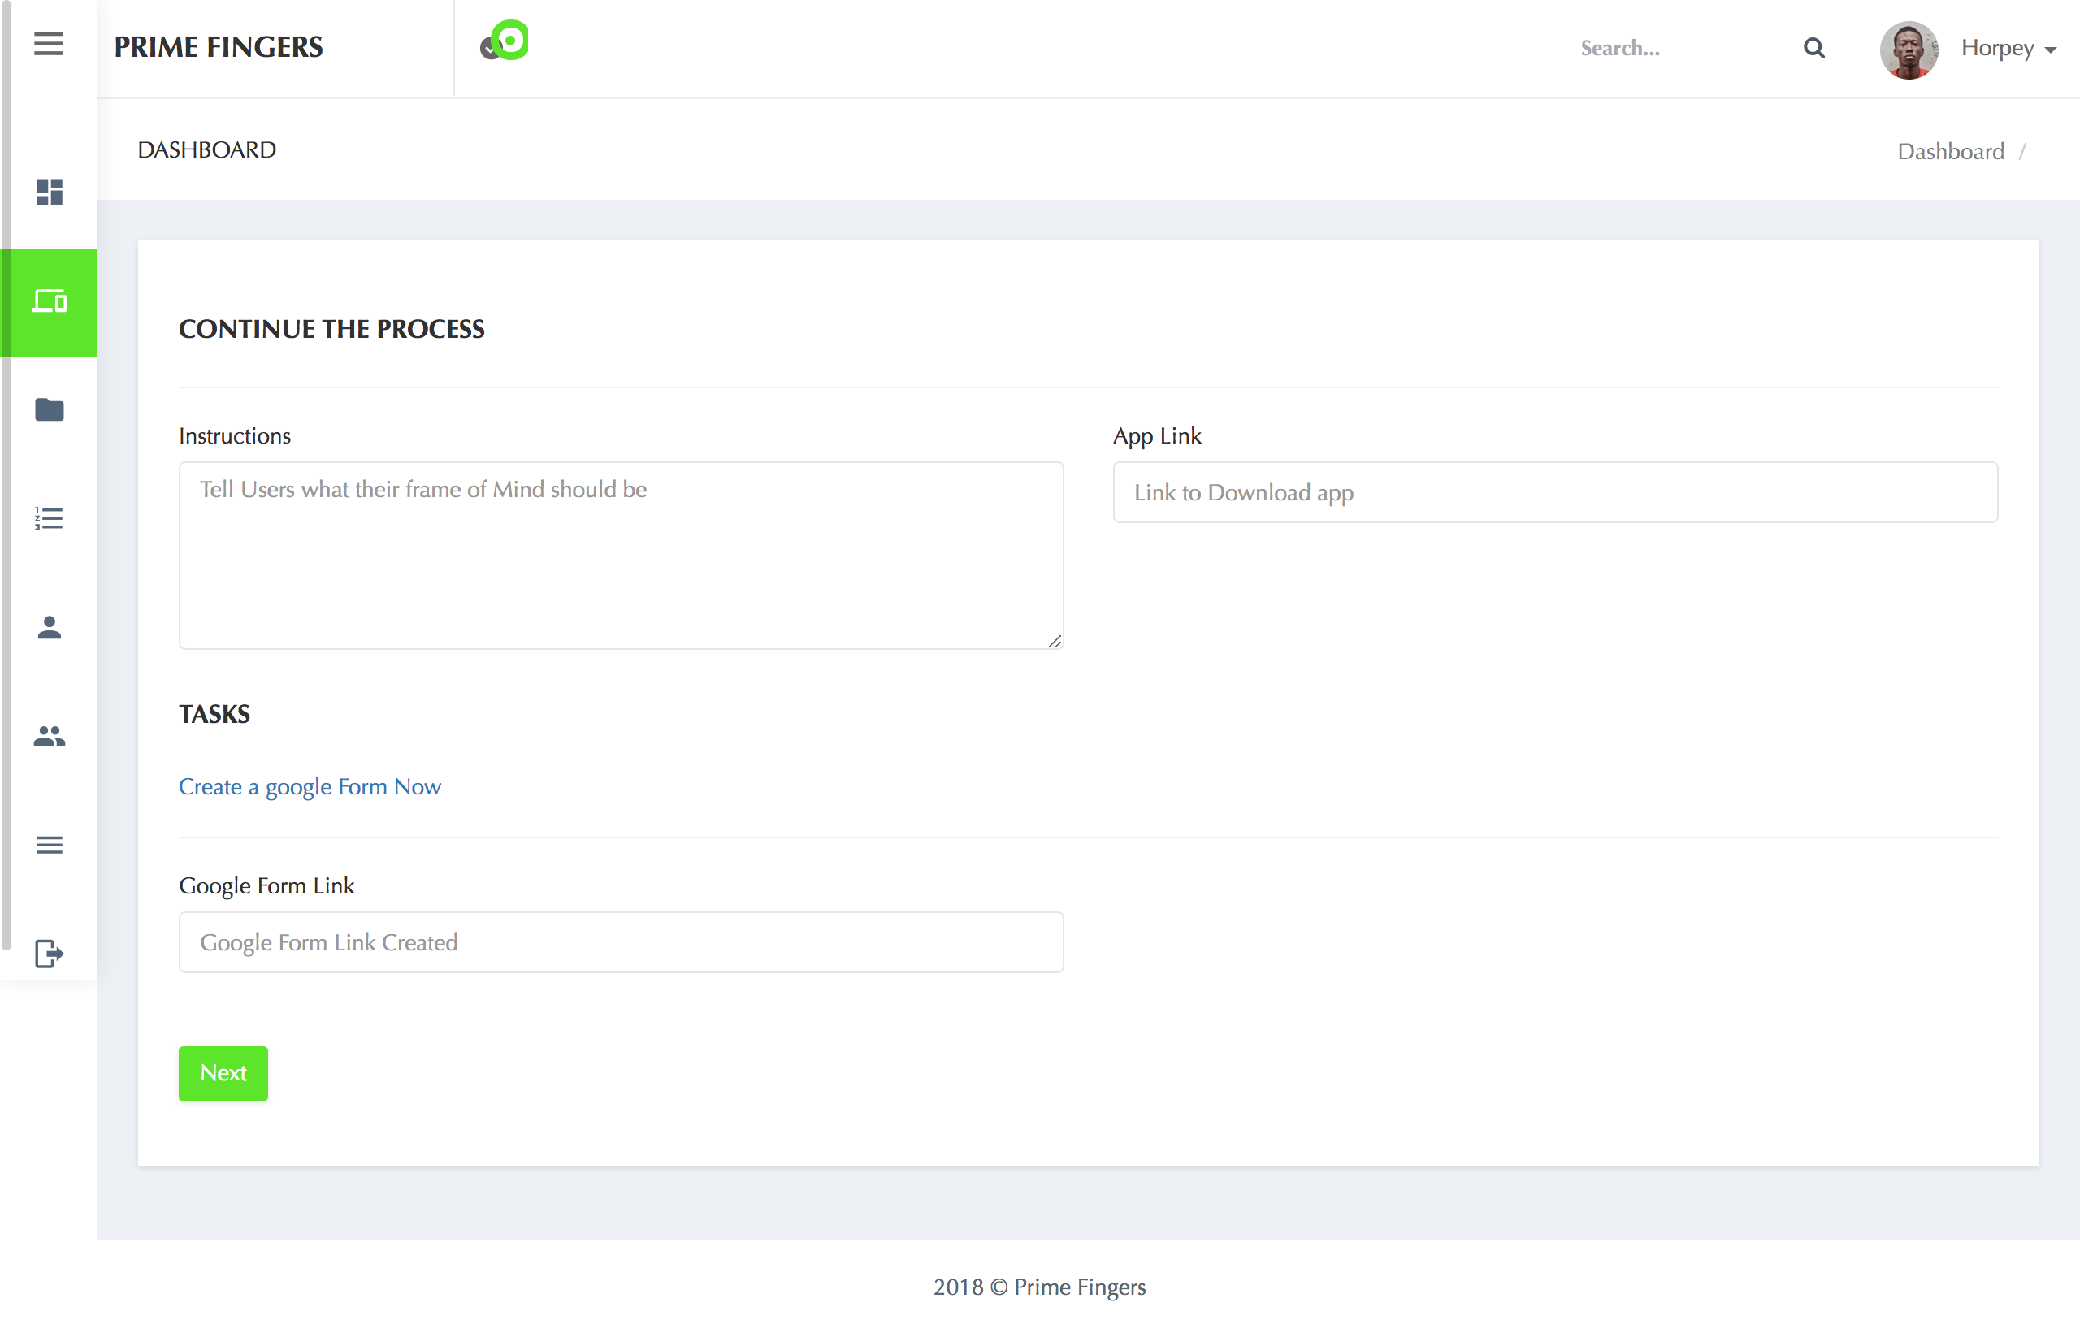Open Create a google Form Now link

[x=310, y=785]
